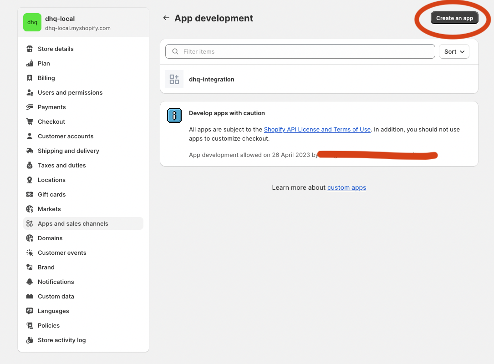Open the Sort dropdown
494x364 pixels.
pyautogui.click(x=454, y=51)
